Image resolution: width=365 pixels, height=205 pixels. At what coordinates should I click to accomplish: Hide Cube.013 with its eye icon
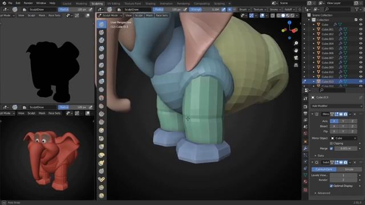tap(360, 81)
